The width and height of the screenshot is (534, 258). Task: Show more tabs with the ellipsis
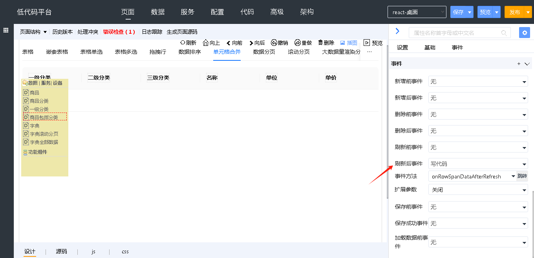coord(369,52)
